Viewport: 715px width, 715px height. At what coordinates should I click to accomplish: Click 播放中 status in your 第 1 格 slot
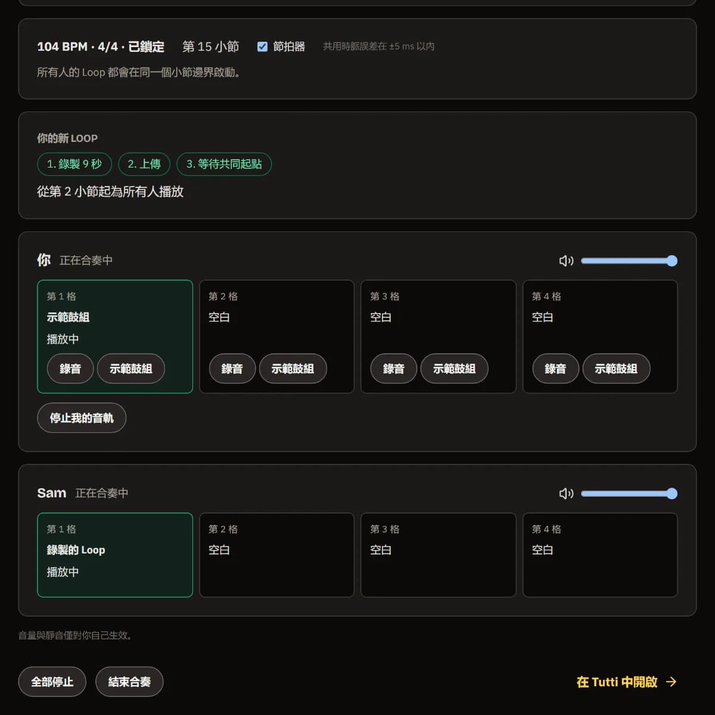pyautogui.click(x=63, y=339)
